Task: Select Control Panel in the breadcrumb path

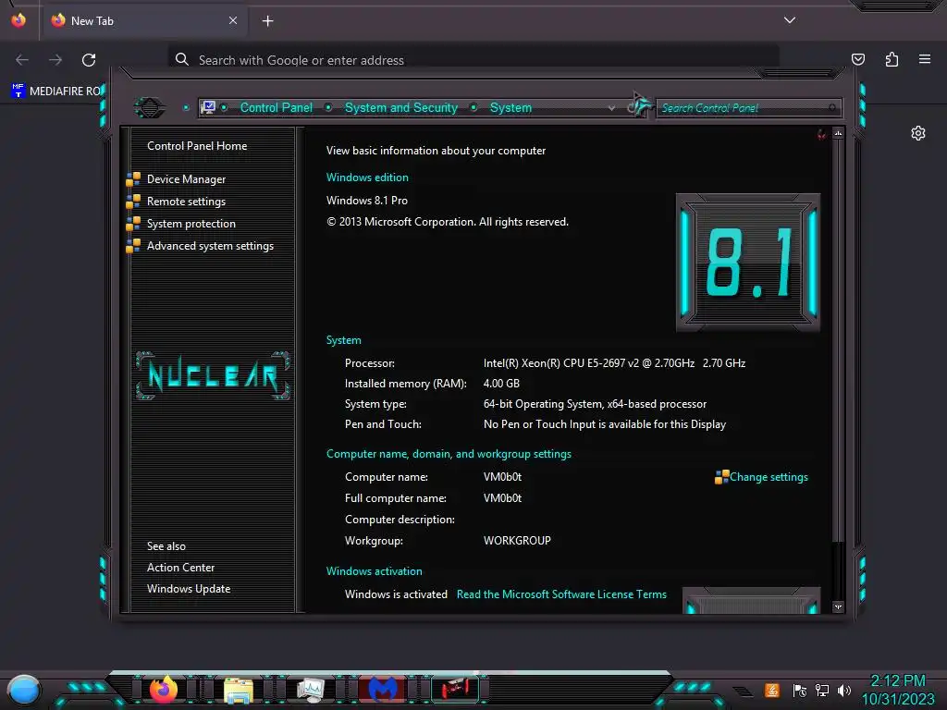Action: pos(276,107)
